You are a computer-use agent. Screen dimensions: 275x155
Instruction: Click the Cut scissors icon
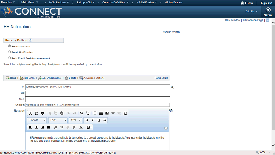[50, 113]
